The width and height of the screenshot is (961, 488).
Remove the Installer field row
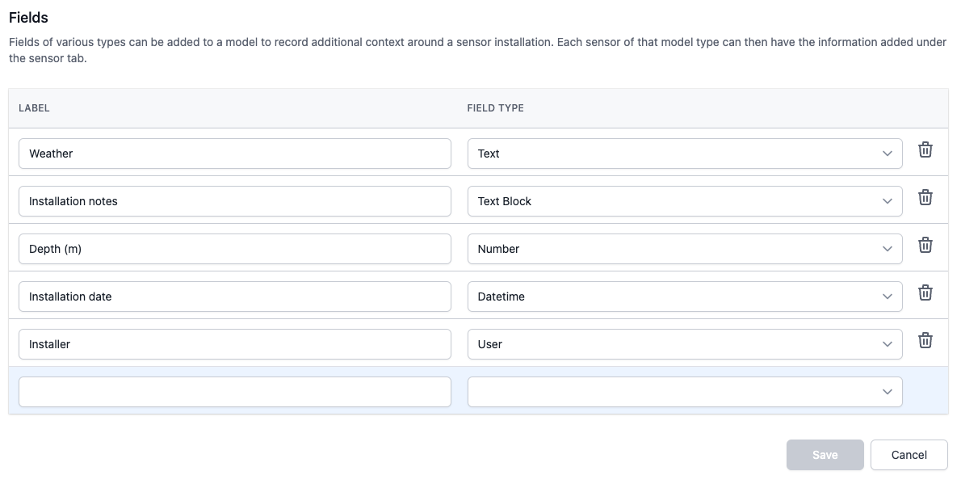(925, 341)
